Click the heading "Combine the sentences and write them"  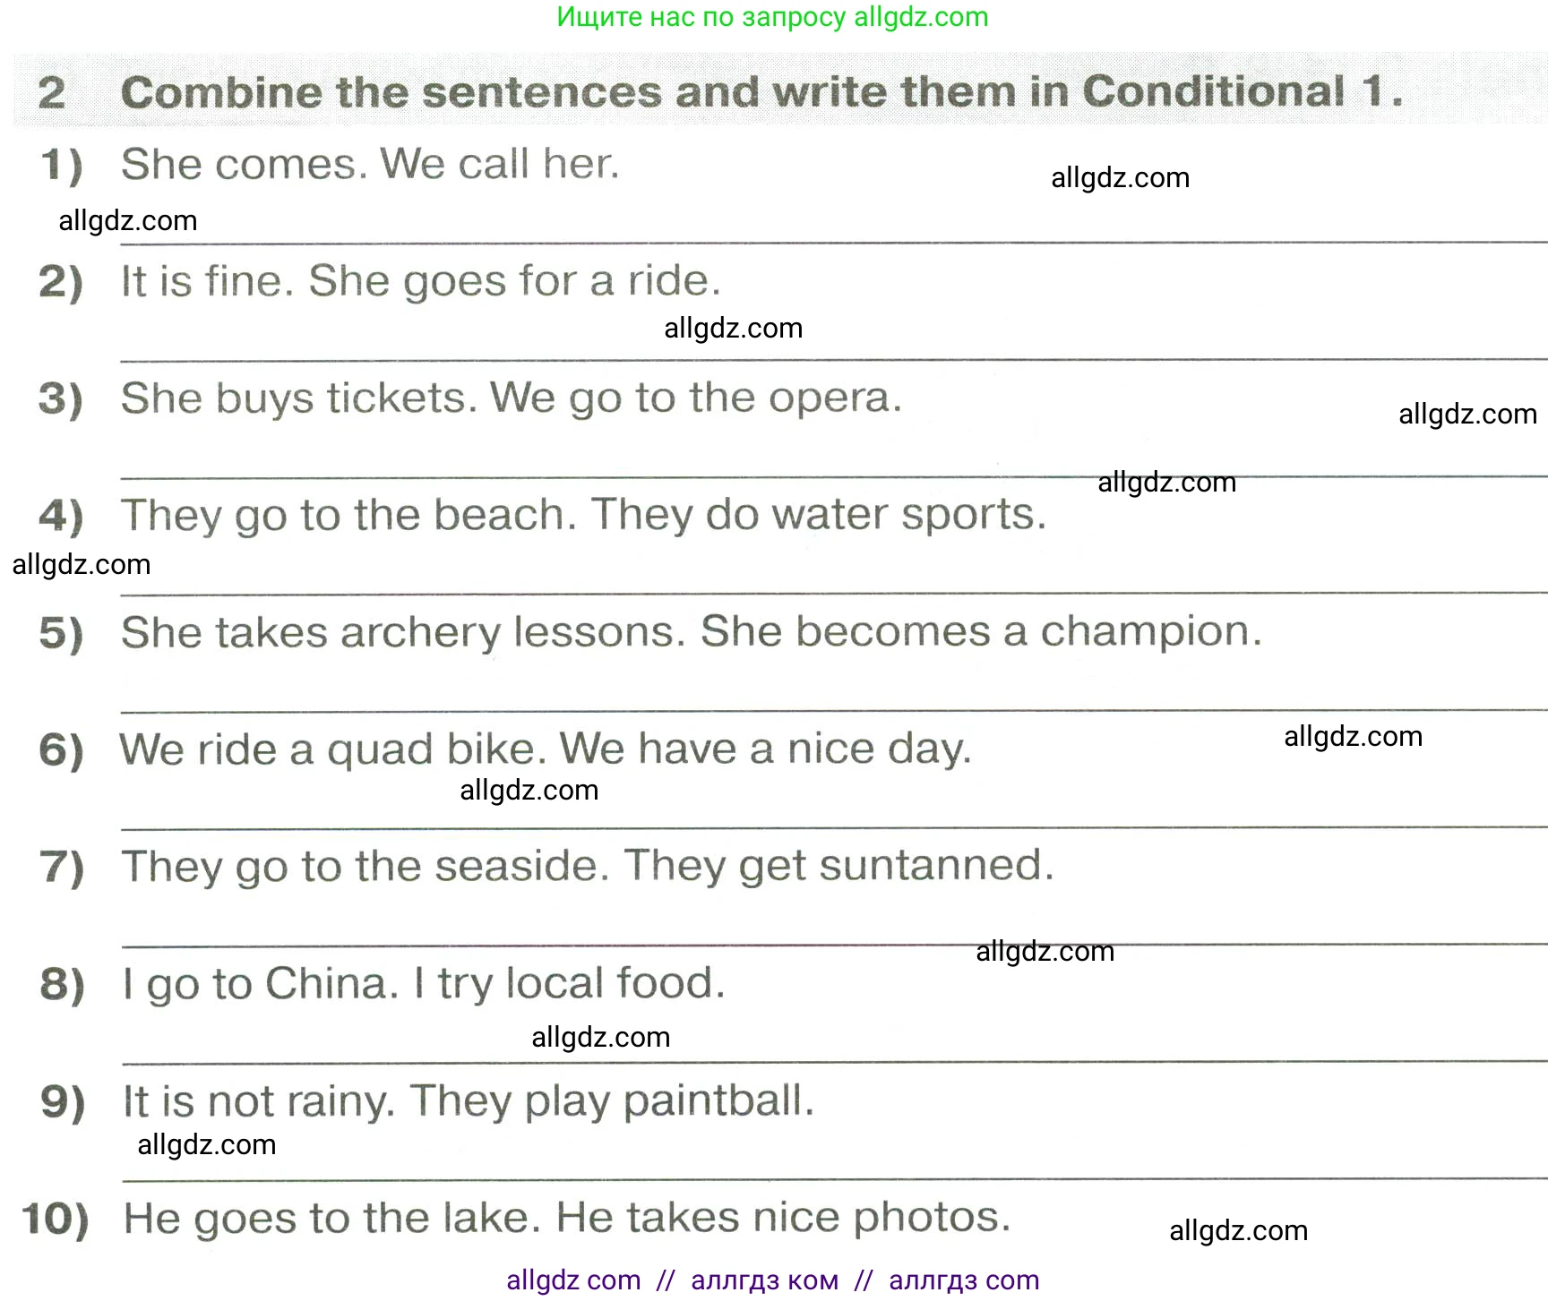[761, 91]
